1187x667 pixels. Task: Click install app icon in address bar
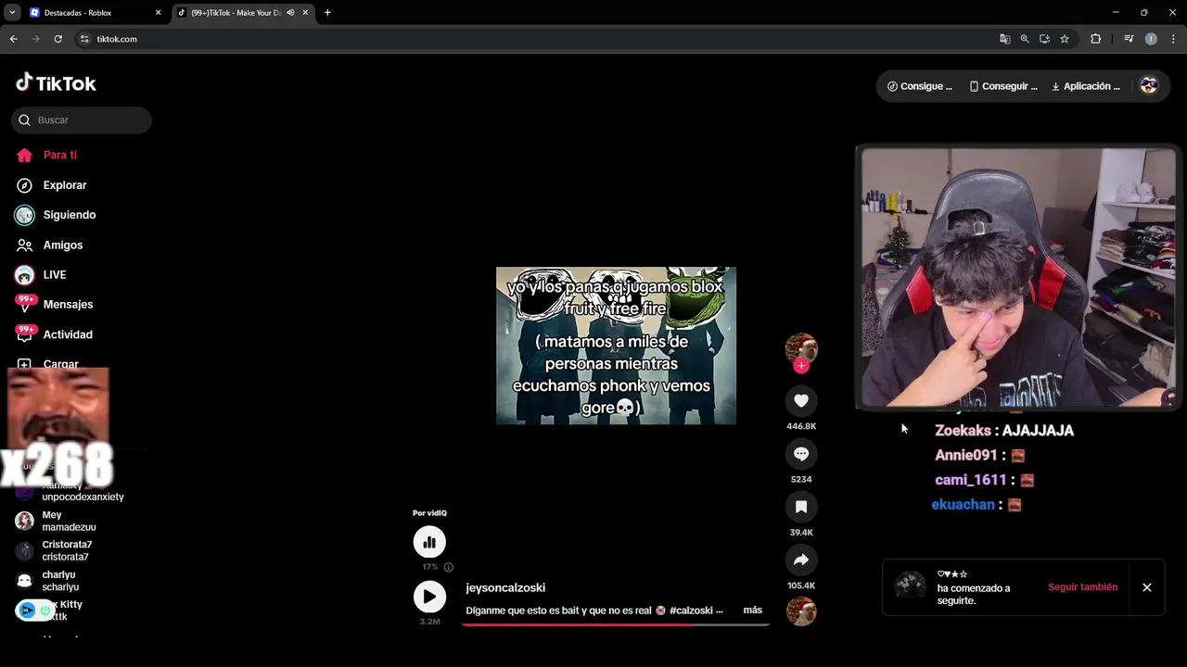(x=1044, y=39)
